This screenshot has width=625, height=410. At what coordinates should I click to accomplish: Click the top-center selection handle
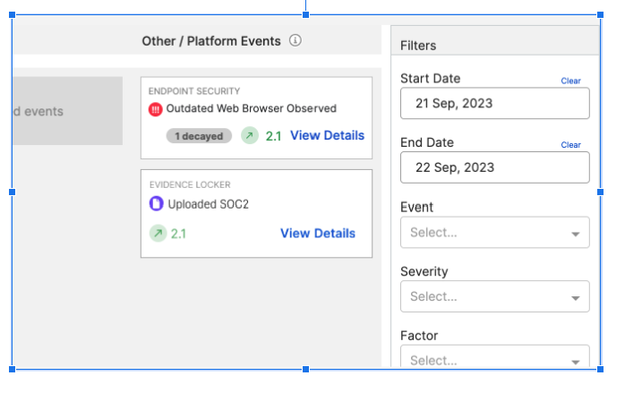coord(305,14)
